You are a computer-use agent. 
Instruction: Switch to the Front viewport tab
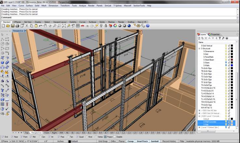(x=47, y=133)
